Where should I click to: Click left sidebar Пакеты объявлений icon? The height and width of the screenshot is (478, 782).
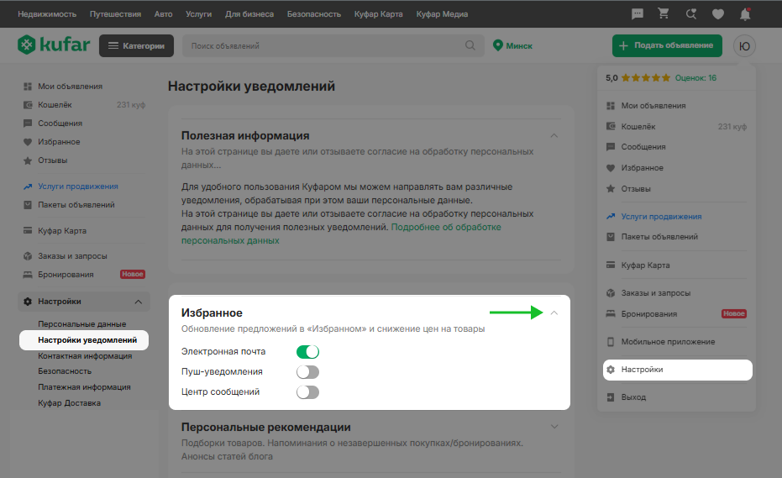pos(28,205)
